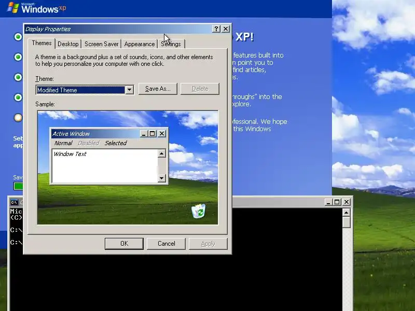415x311 pixels.
Task: Click the command prompt scroll-up arrow
Action: point(347,213)
